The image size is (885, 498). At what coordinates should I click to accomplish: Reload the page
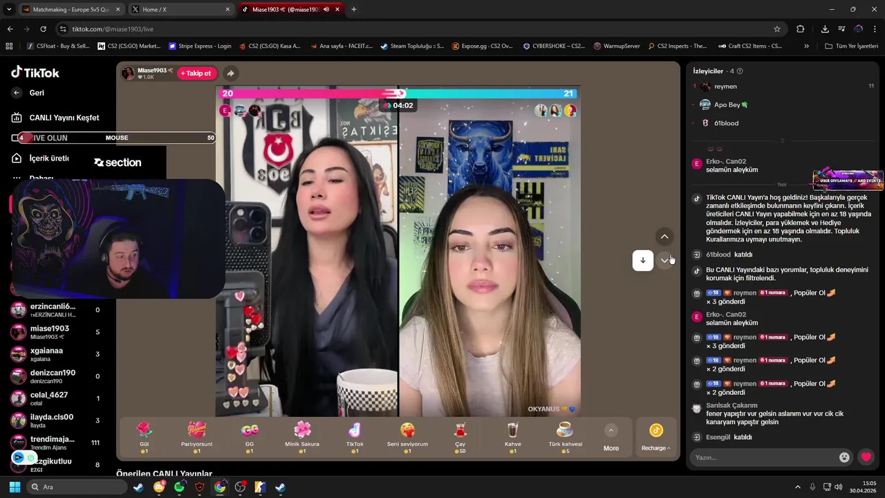[x=43, y=29]
